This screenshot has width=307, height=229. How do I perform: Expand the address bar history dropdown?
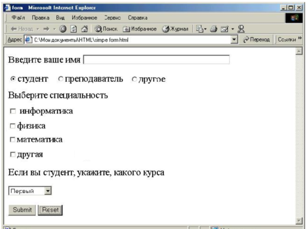(234, 40)
